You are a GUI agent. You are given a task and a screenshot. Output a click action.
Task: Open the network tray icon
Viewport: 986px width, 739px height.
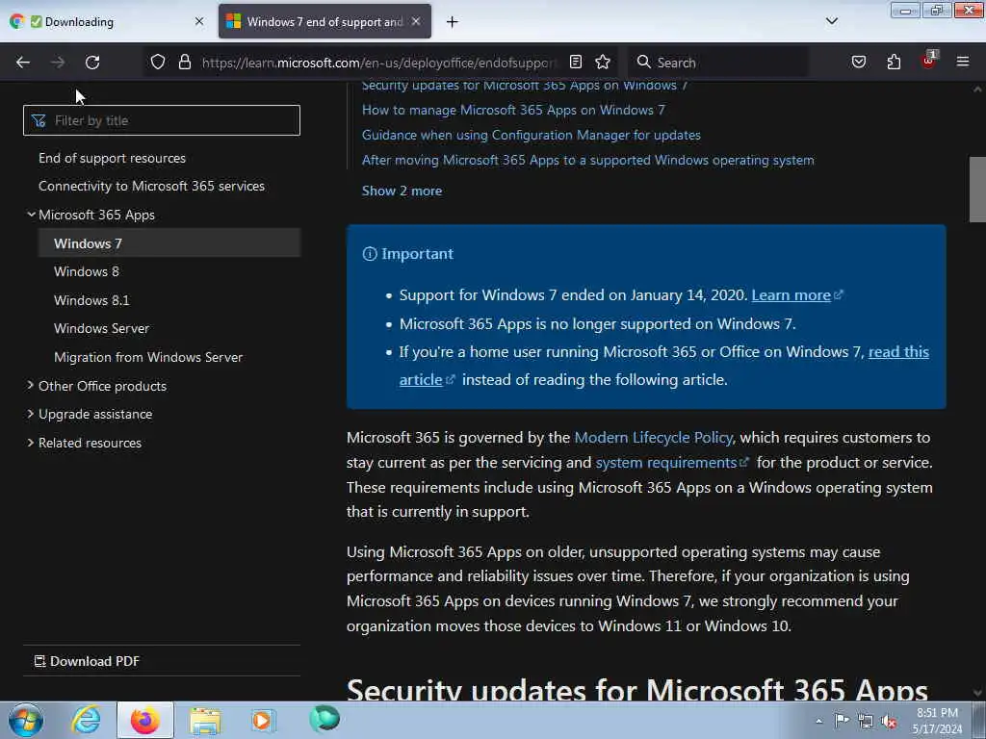pos(866,721)
